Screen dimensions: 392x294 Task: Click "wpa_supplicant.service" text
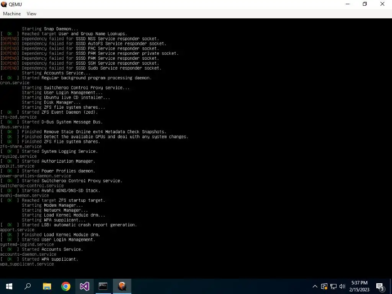click(27, 264)
